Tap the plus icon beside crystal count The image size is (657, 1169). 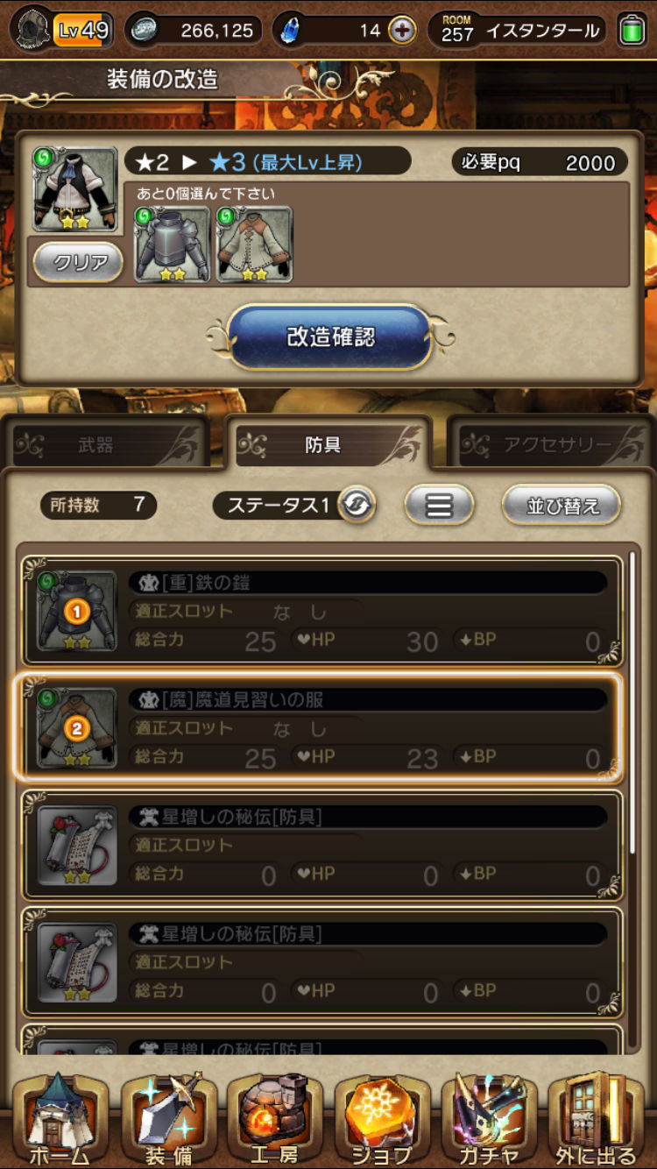pos(402,31)
